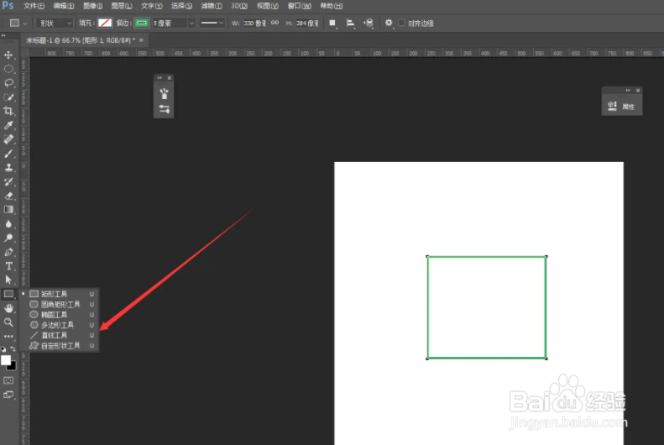Open the 3D(D) menu

[239, 6]
